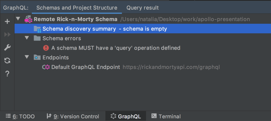Select the Schemas and Project Structure tab
The image size is (271, 121).
click(x=77, y=8)
